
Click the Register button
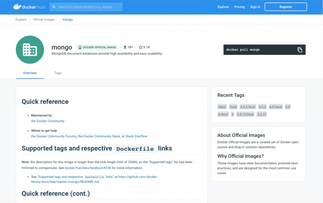tap(286, 7)
